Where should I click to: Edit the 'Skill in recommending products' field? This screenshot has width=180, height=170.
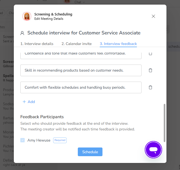click(81, 70)
